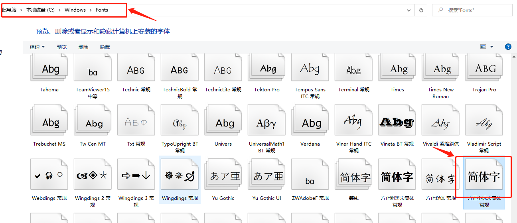
Task: Click the refresh button beside address bar
Action: tap(421, 10)
